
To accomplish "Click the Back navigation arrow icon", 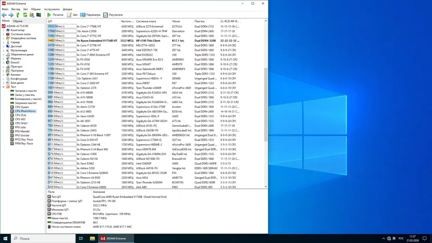I will point(4,15).
